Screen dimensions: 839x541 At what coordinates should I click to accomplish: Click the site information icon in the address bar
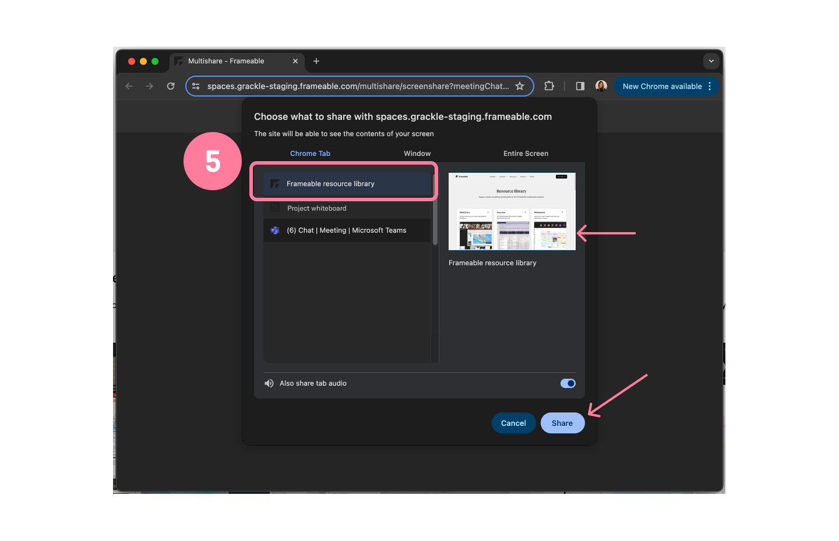(196, 86)
